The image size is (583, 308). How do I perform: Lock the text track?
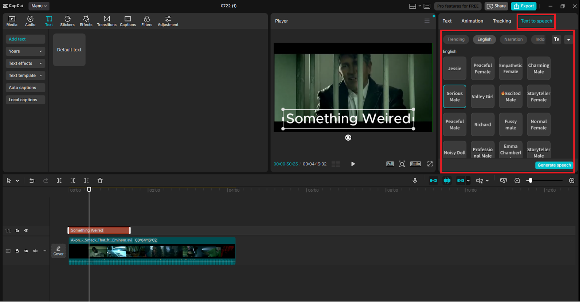coord(17,230)
